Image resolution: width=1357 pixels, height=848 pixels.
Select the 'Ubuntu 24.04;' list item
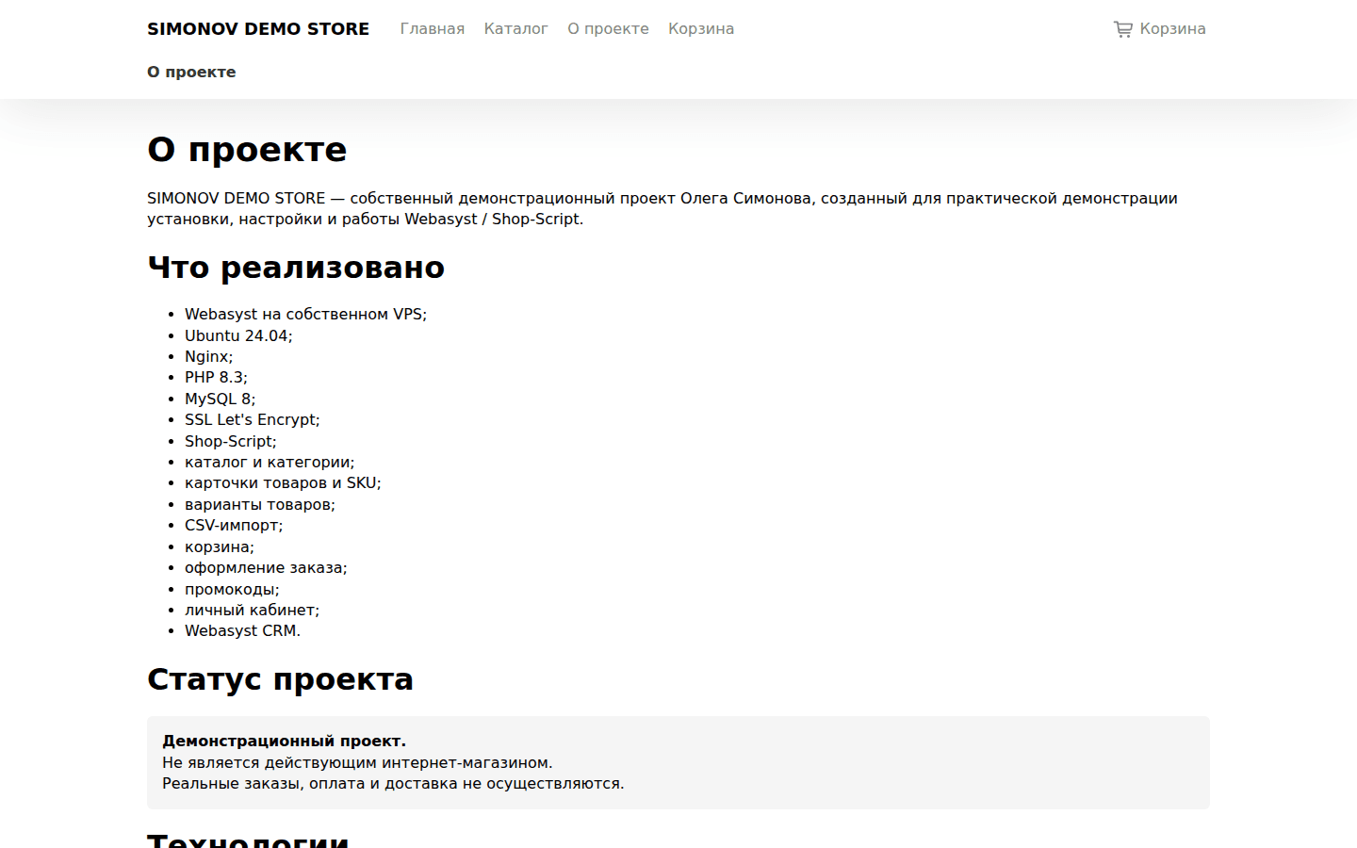[238, 335]
